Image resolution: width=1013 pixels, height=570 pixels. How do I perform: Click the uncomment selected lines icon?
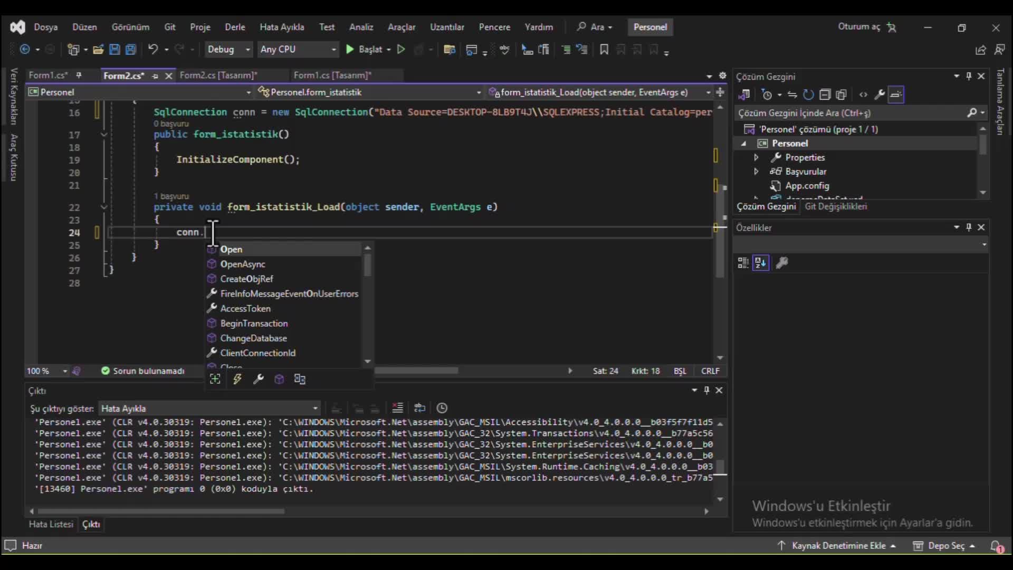[582, 50]
